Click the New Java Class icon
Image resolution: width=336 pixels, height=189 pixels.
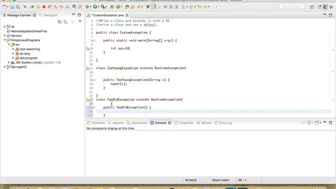coord(118,7)
